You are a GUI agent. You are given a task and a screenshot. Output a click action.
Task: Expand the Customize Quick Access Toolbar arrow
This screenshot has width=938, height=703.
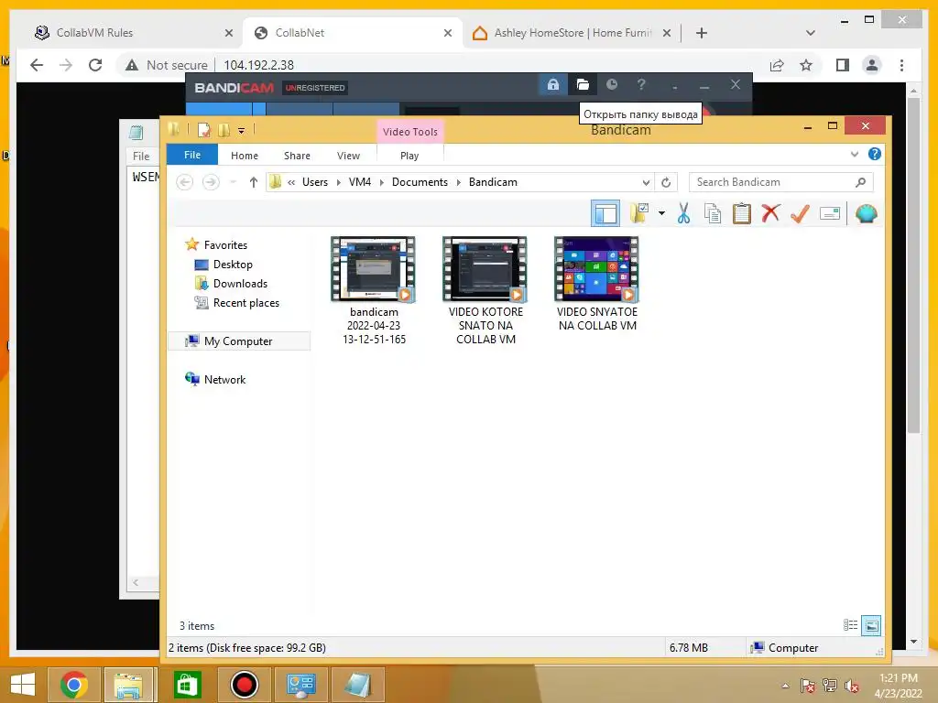pyautogui.click(x=241, y=130)
